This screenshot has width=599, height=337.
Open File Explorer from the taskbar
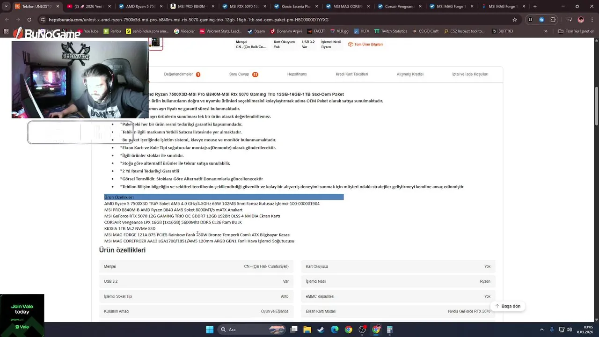[x=307, y=330]
